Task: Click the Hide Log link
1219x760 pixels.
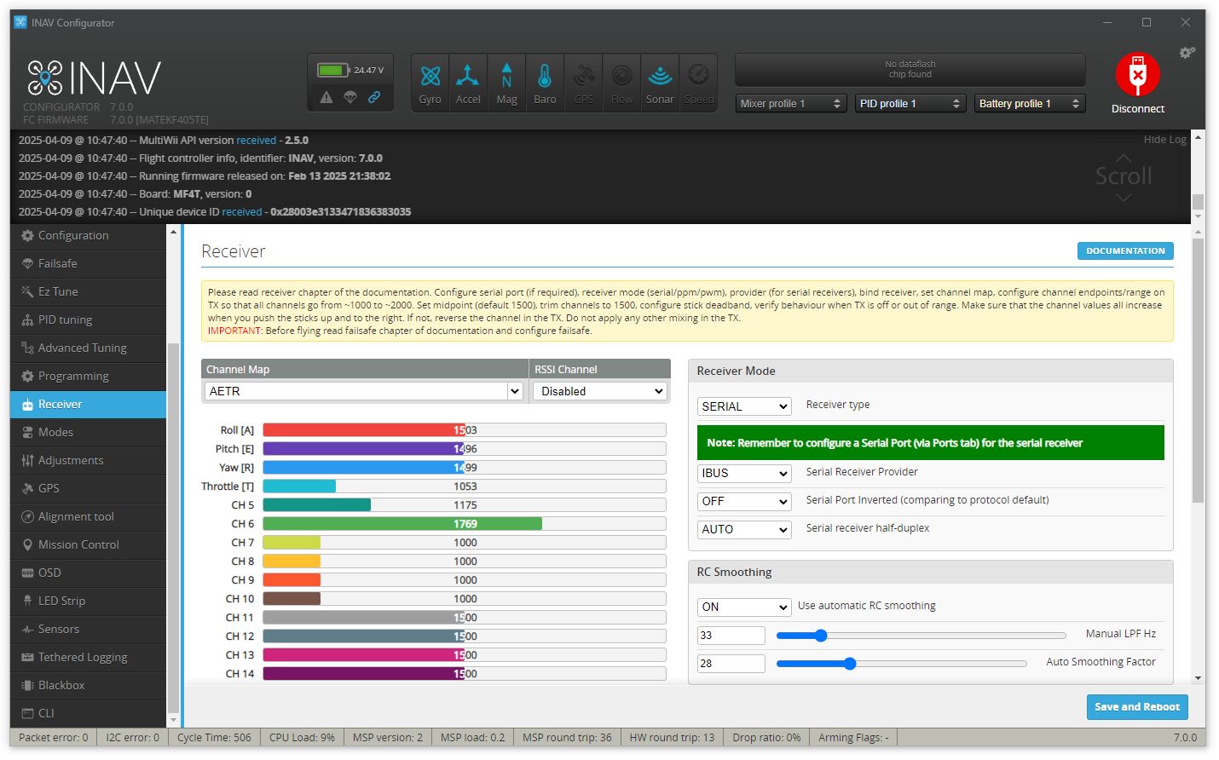Action: tap(1164, 140)
